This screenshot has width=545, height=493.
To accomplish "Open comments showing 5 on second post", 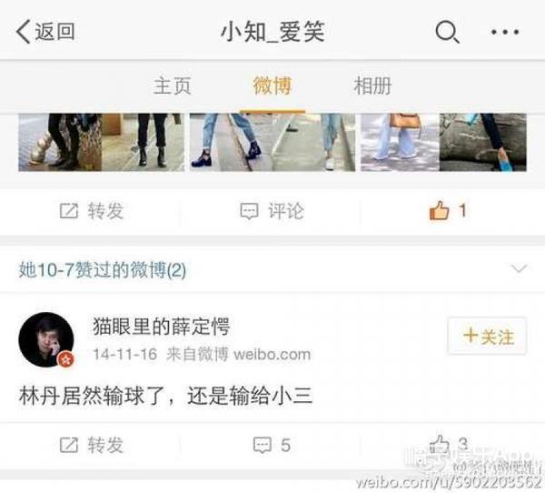I will 272,445.
